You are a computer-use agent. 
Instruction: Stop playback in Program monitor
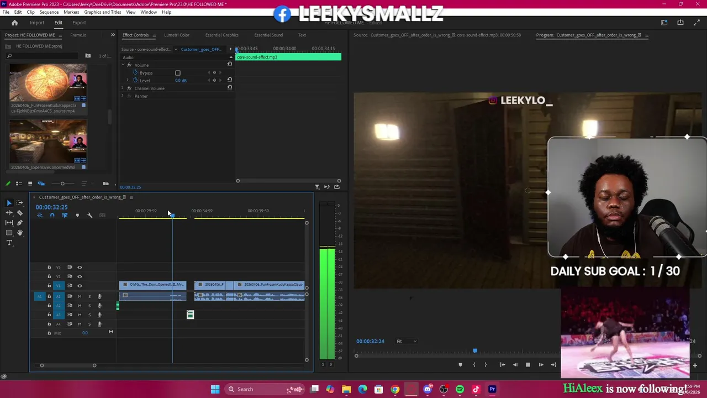(x=527, y=365)
